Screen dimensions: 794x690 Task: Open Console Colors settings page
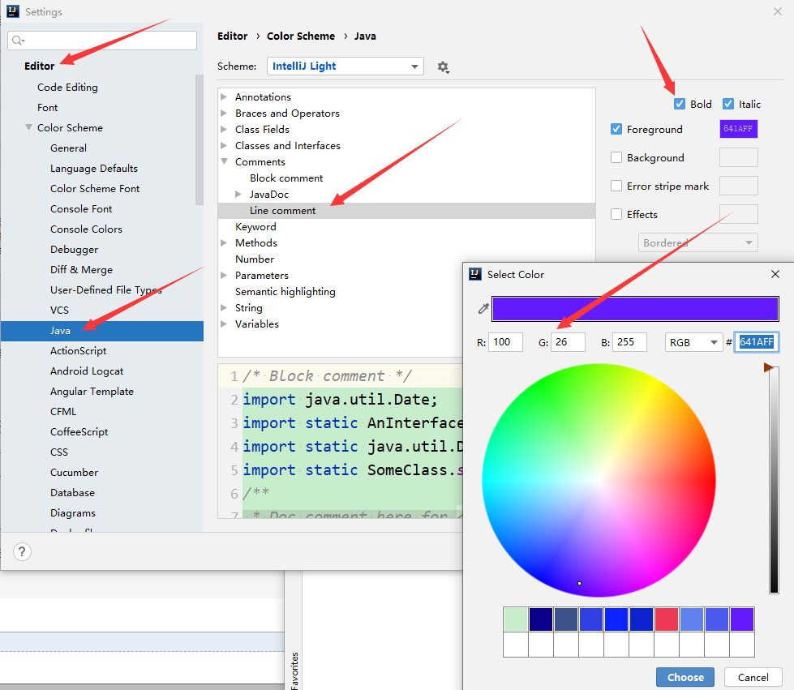click(86, 229)
